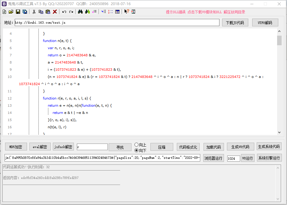This screenshot has height=205, width=287.
Task: Click the 返回内容 result hash text
Action: point(41,178)
